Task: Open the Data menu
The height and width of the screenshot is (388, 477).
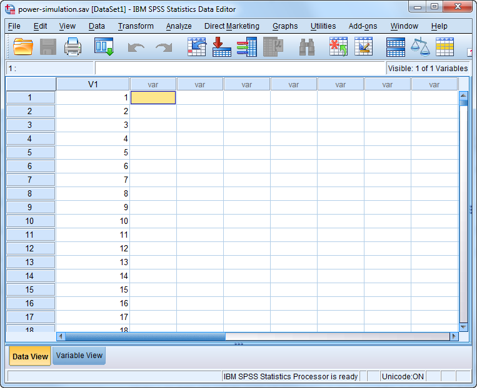Action: [97, 26]
